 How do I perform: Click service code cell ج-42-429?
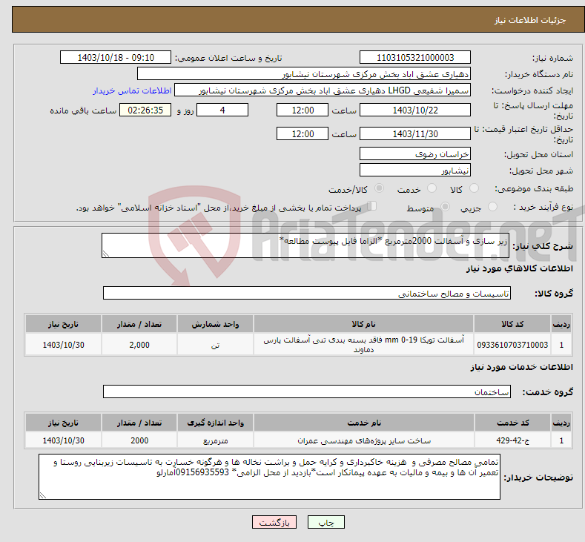tap(512, 440)
